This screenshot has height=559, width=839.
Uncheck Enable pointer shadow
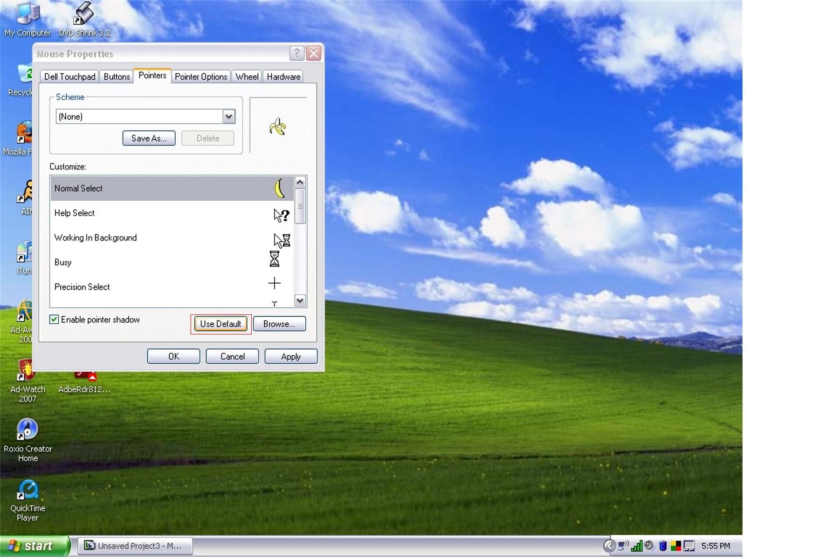(54, 320)
